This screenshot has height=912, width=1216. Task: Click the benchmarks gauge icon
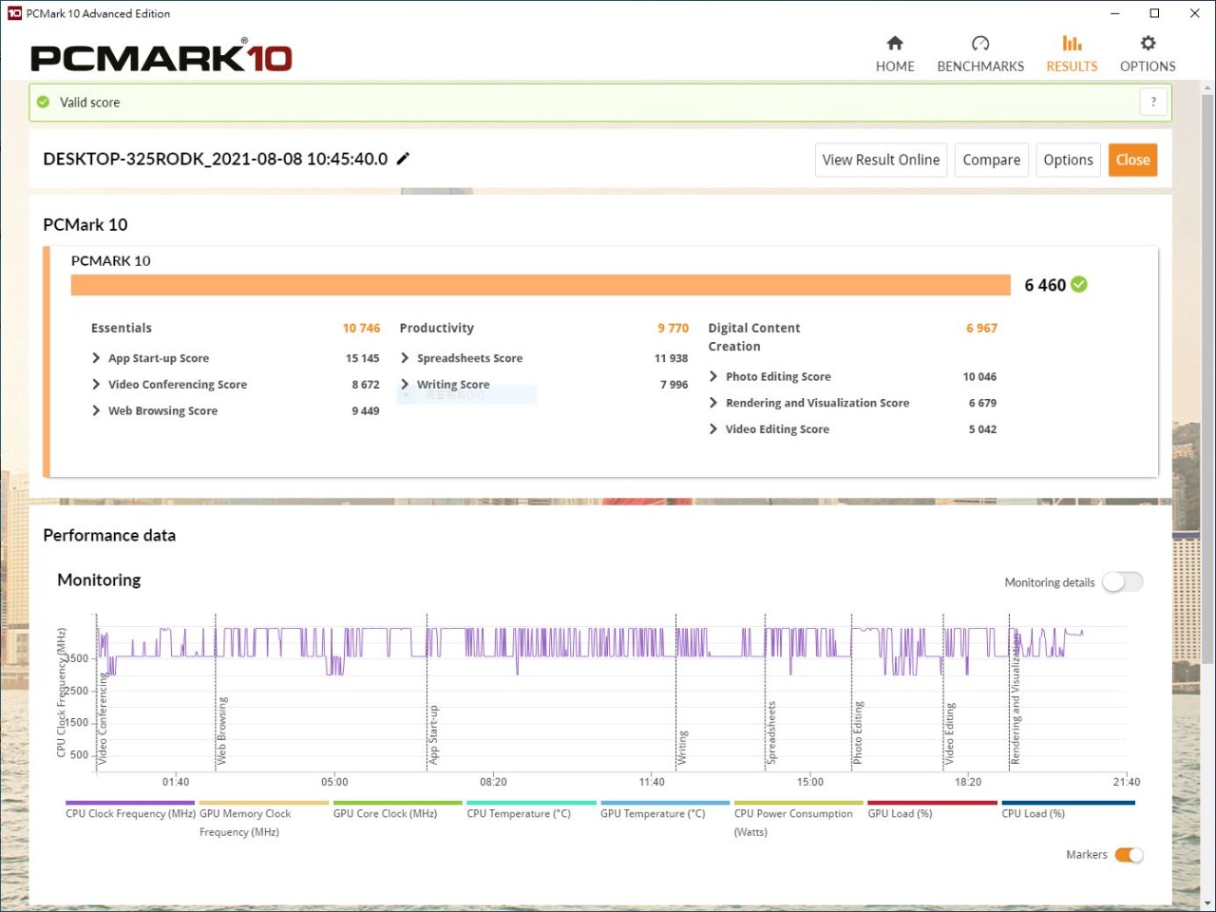coord(980,43)
